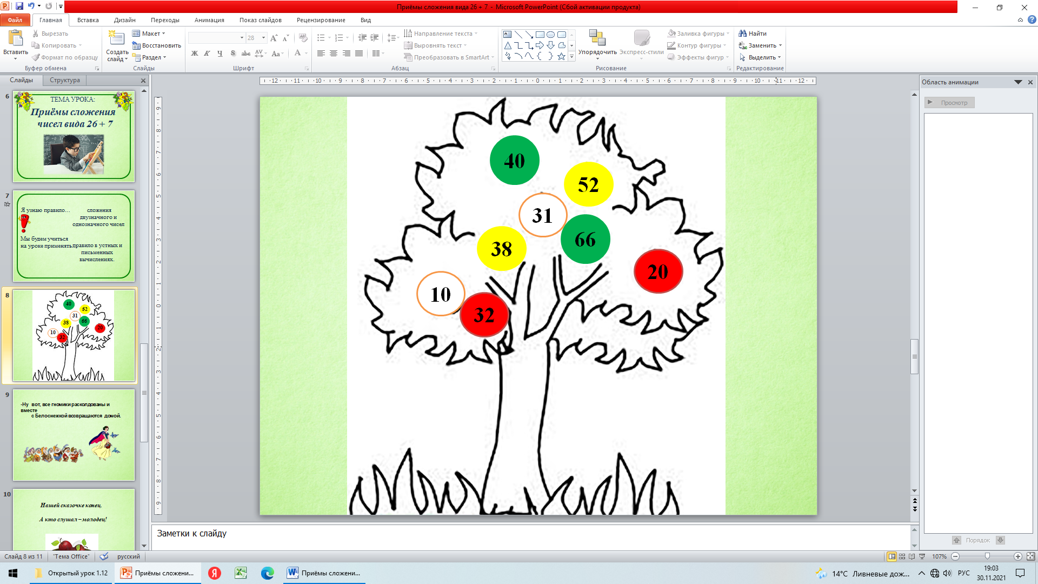Click the zoom slider handle
This screenshot has height=584, width=1038.
[987, 556]
